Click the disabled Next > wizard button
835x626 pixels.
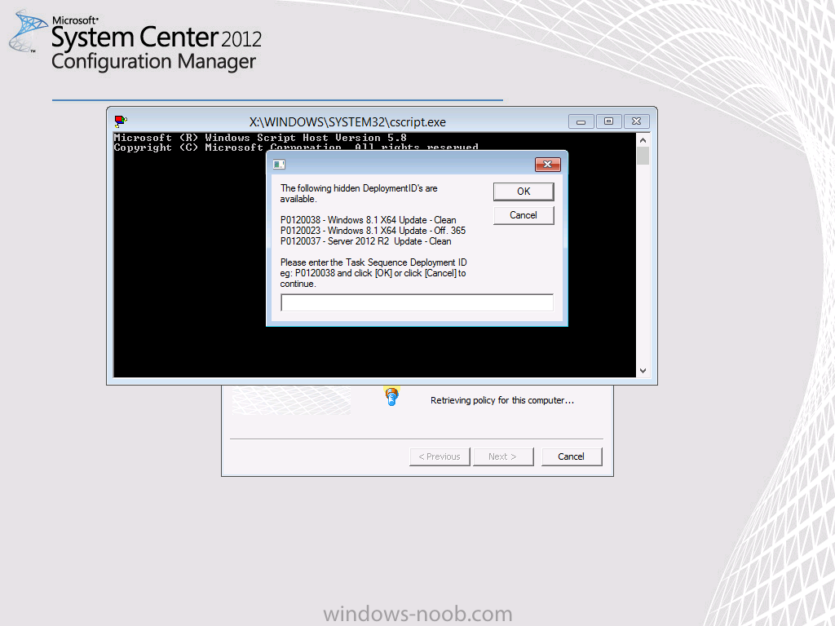coord(502,456)
